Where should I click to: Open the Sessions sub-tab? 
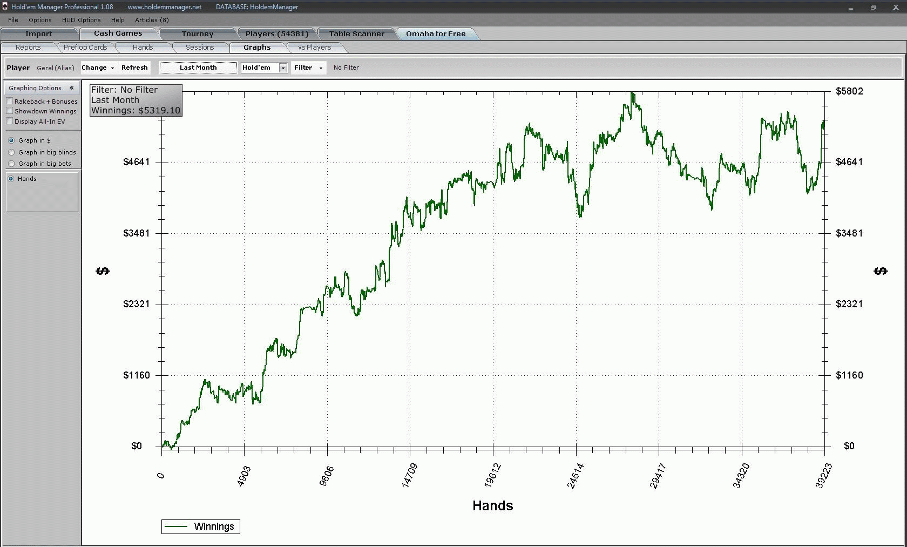coord(200,48)
